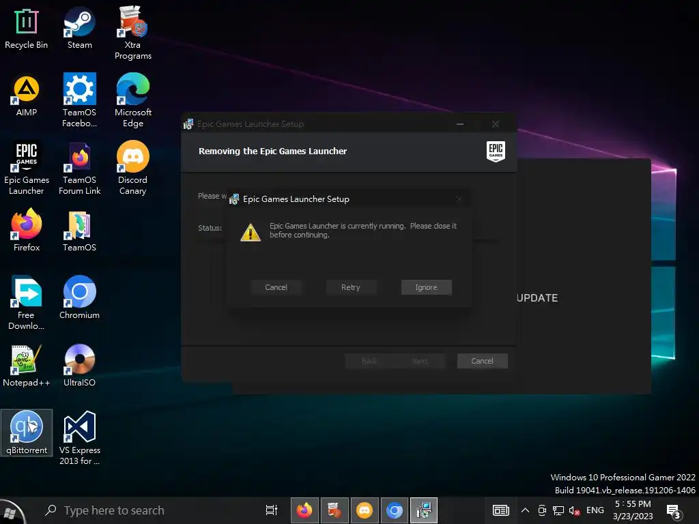Open the Recycle Bin desktop icon
Image resolution: width=699 pixels, height=524 pixels.
[x=26, y=27]
